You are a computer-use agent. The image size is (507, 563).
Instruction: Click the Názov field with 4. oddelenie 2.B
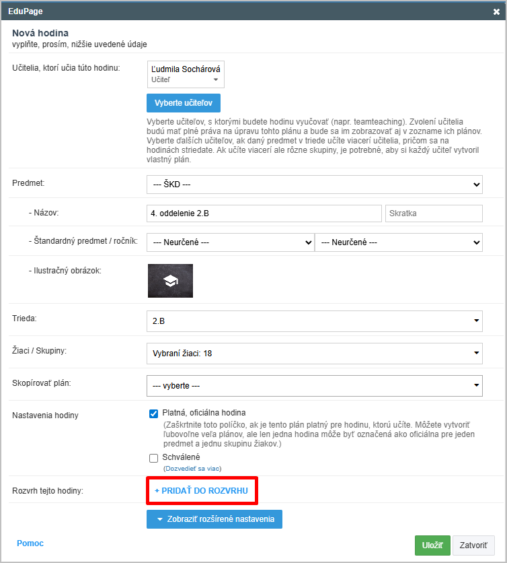pyautogui.click(x=264, y=213)
